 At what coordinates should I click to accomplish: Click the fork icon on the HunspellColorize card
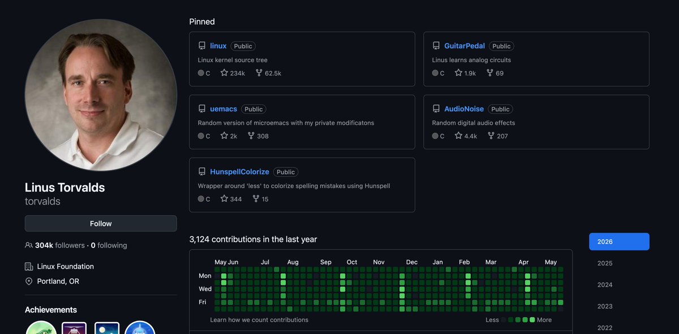(256, 198)
